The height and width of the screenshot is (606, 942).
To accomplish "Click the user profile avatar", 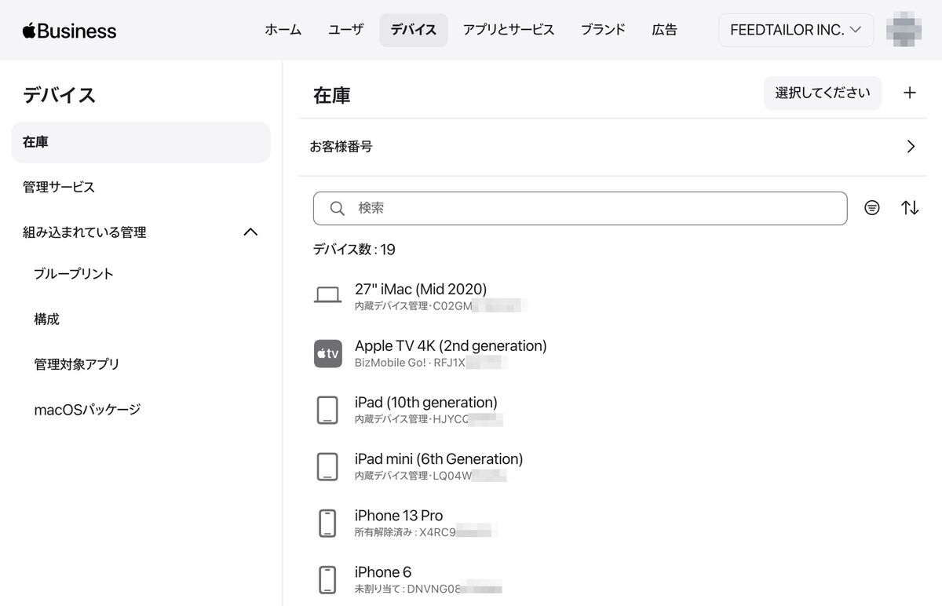I will [904, 30].
